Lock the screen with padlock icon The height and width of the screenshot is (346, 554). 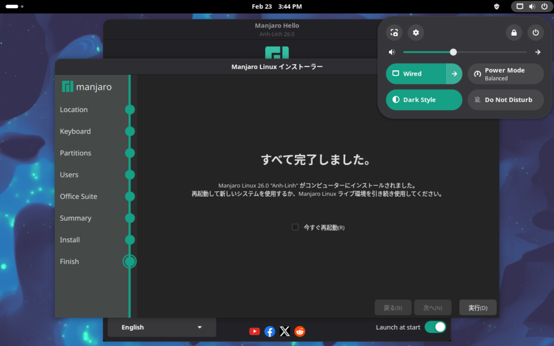click(513, 32)
